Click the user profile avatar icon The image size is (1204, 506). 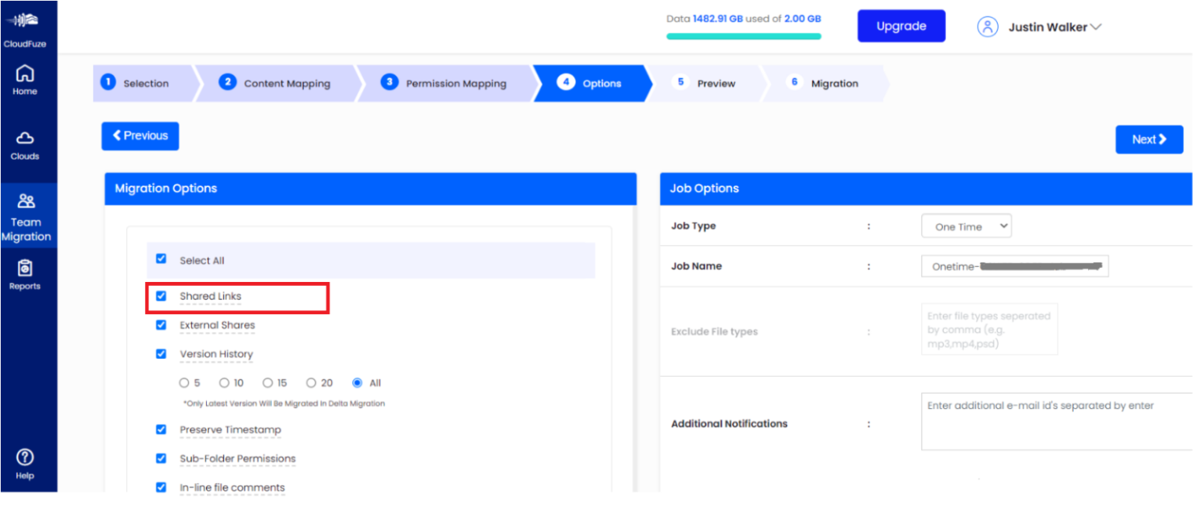987,27
